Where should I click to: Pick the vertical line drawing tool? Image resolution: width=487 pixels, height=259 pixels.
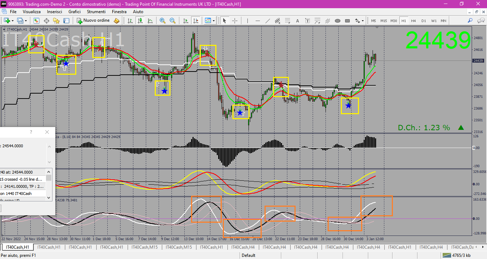pos(247,21)
